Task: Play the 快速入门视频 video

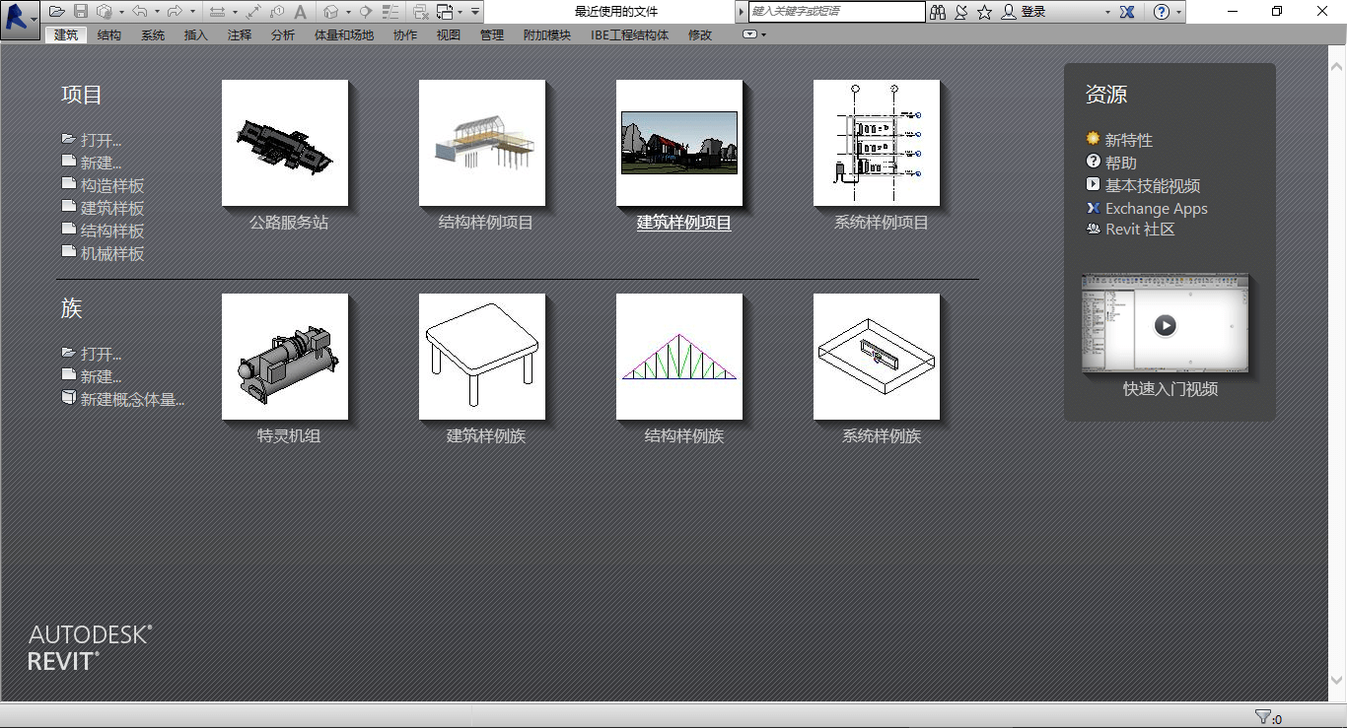Action: (x=1166, y=325)
